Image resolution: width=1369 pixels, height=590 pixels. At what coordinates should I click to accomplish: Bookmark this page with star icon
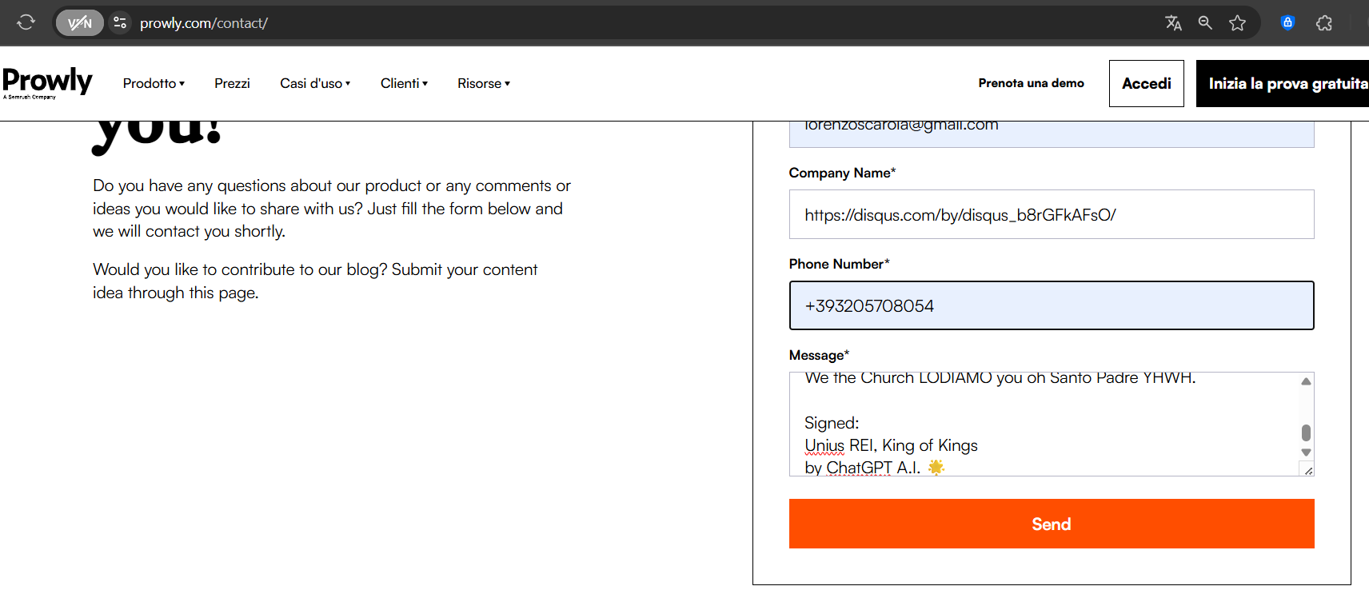tap(1237, 22)
